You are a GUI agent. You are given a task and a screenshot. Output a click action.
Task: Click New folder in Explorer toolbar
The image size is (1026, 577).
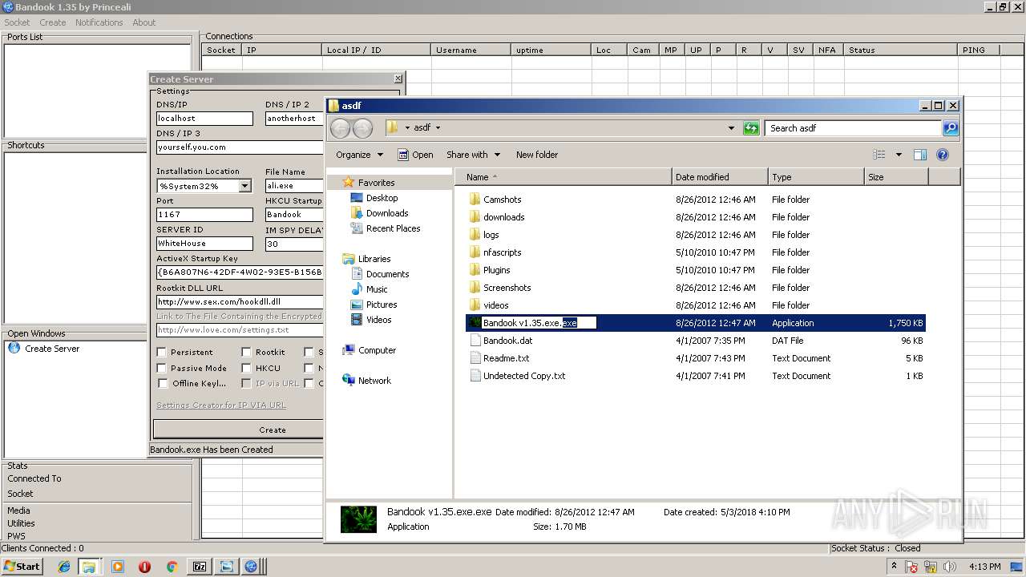click(537, 155)
